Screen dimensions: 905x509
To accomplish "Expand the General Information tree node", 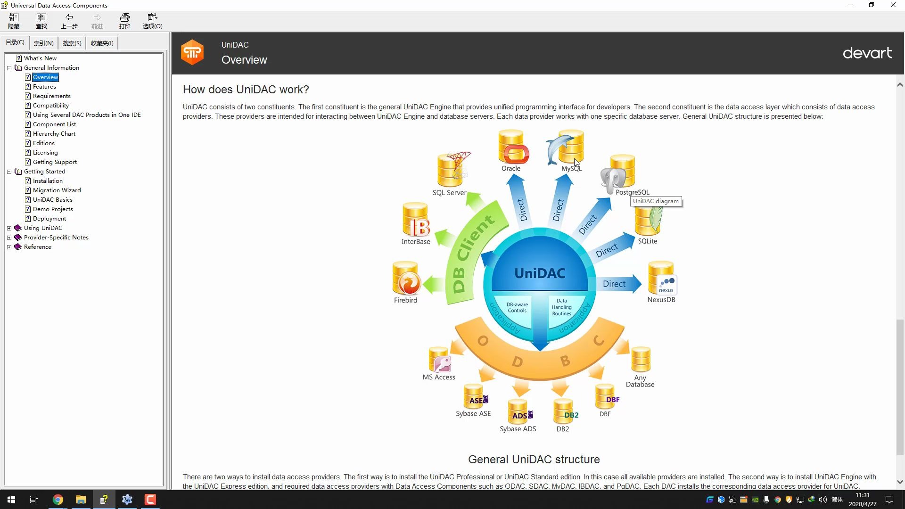I will click(x=9, y=67).
